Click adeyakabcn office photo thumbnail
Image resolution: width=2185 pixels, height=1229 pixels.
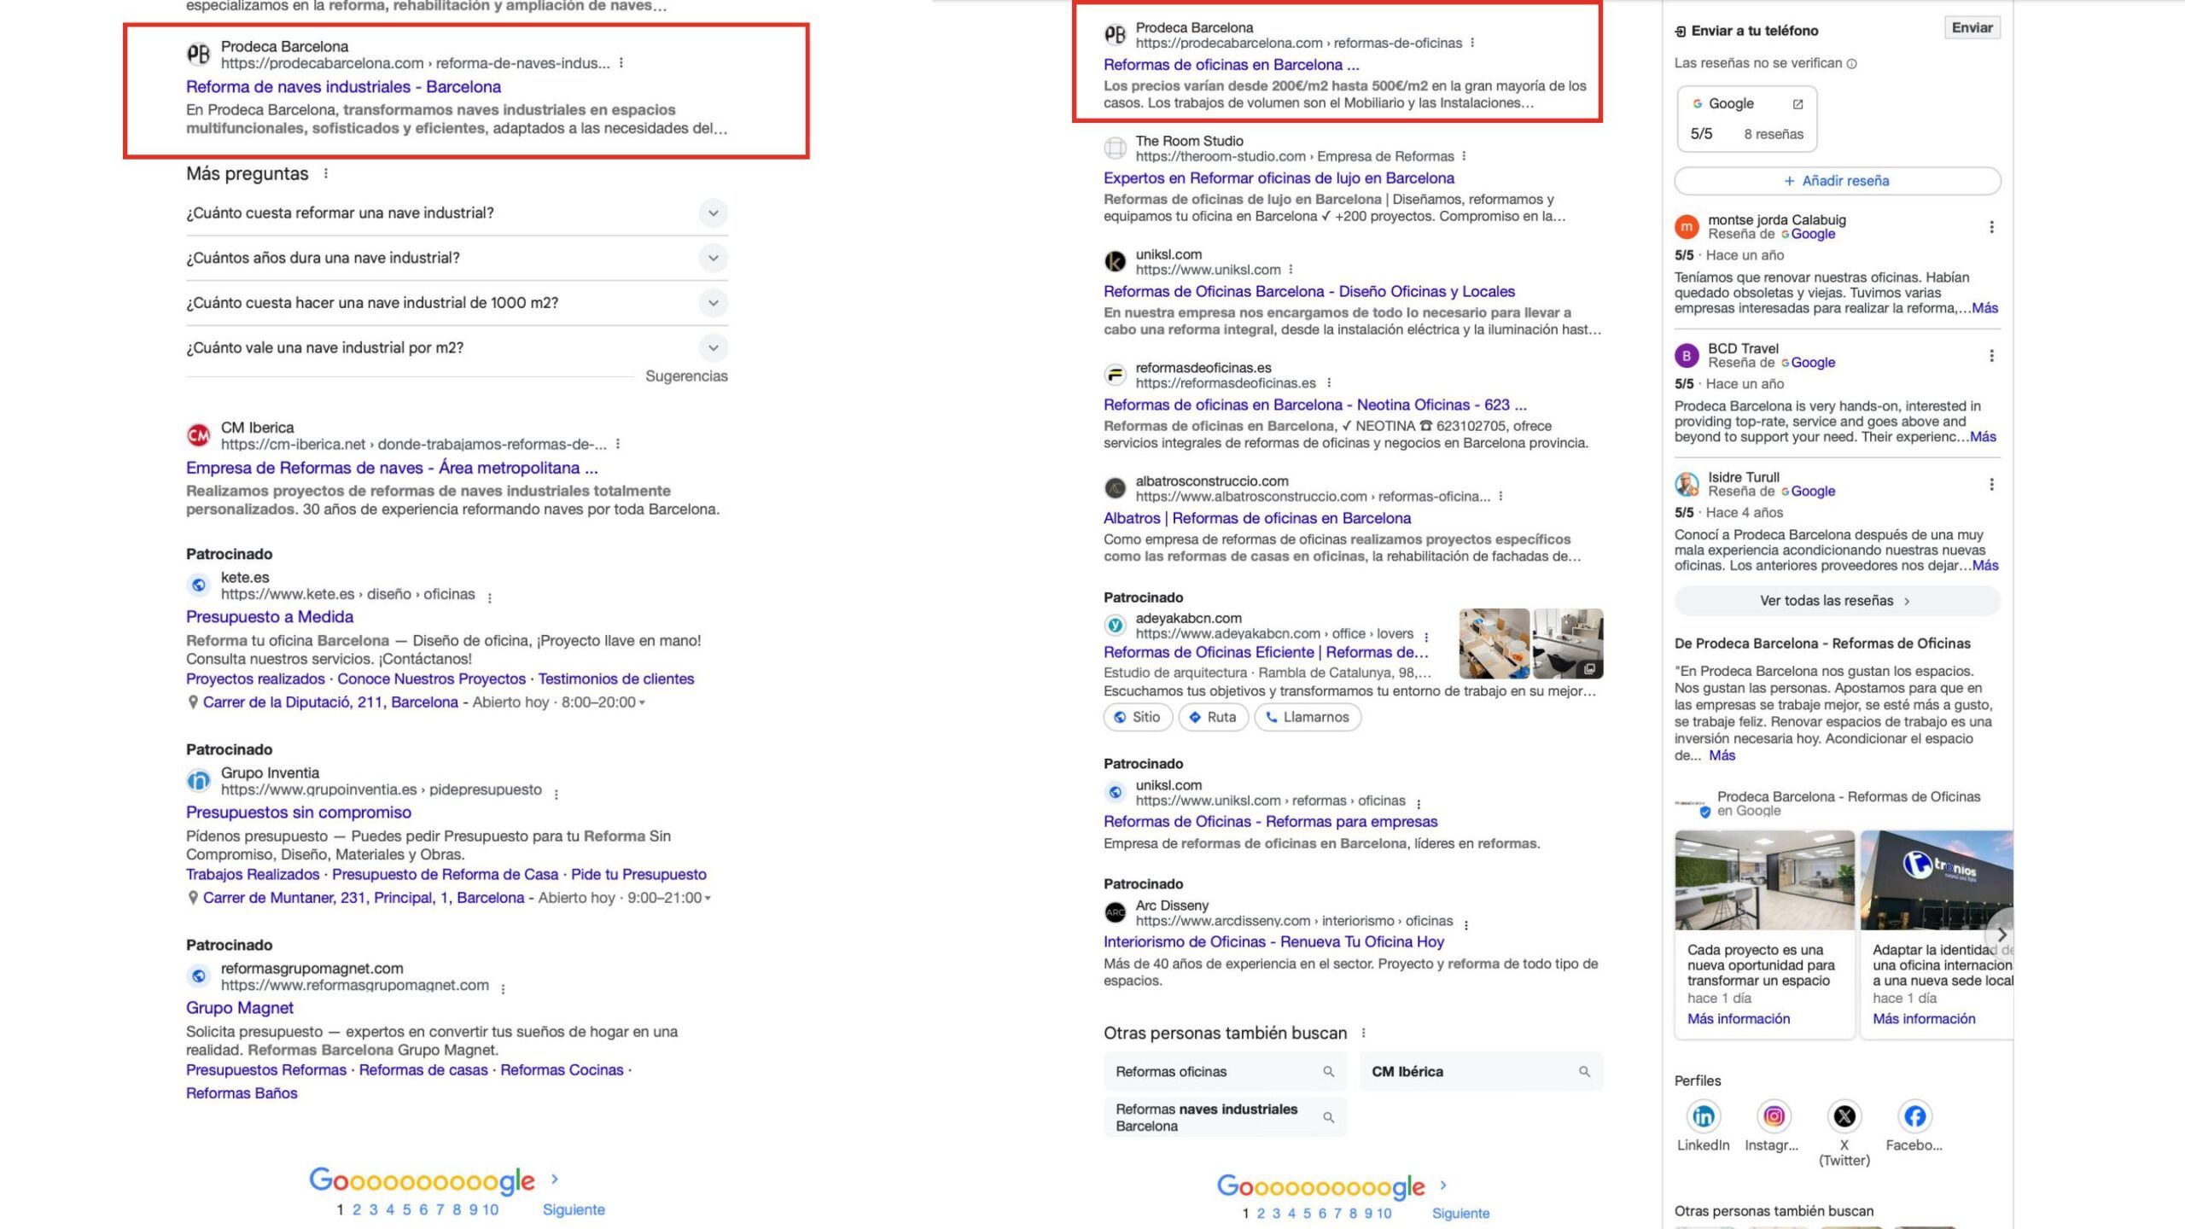(x=1494, y=644)
